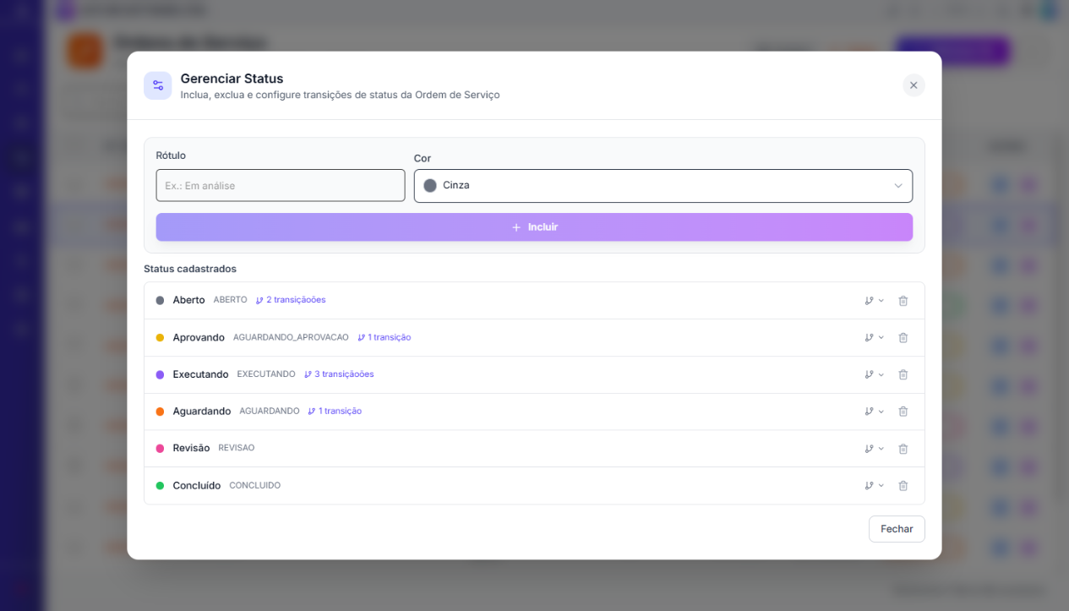Click the pink color dot for Revisão
The height and width of the screenshot is (611, 1069).
160,449
